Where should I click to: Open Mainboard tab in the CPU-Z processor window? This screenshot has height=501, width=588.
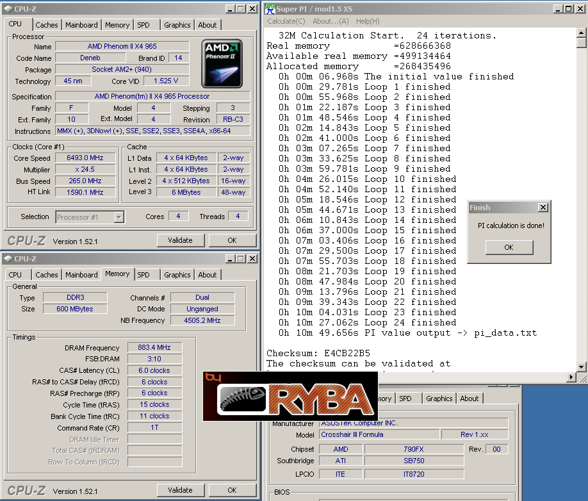(81, 25)
